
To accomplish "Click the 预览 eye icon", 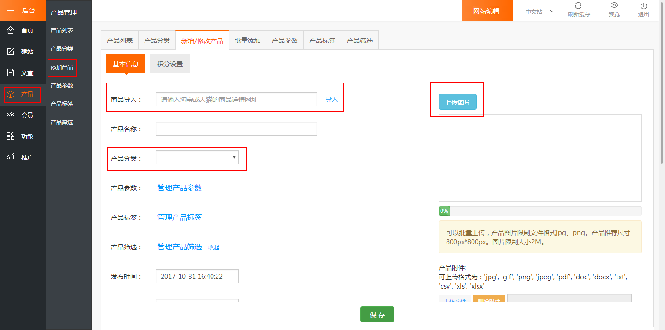I will (614, 6).
